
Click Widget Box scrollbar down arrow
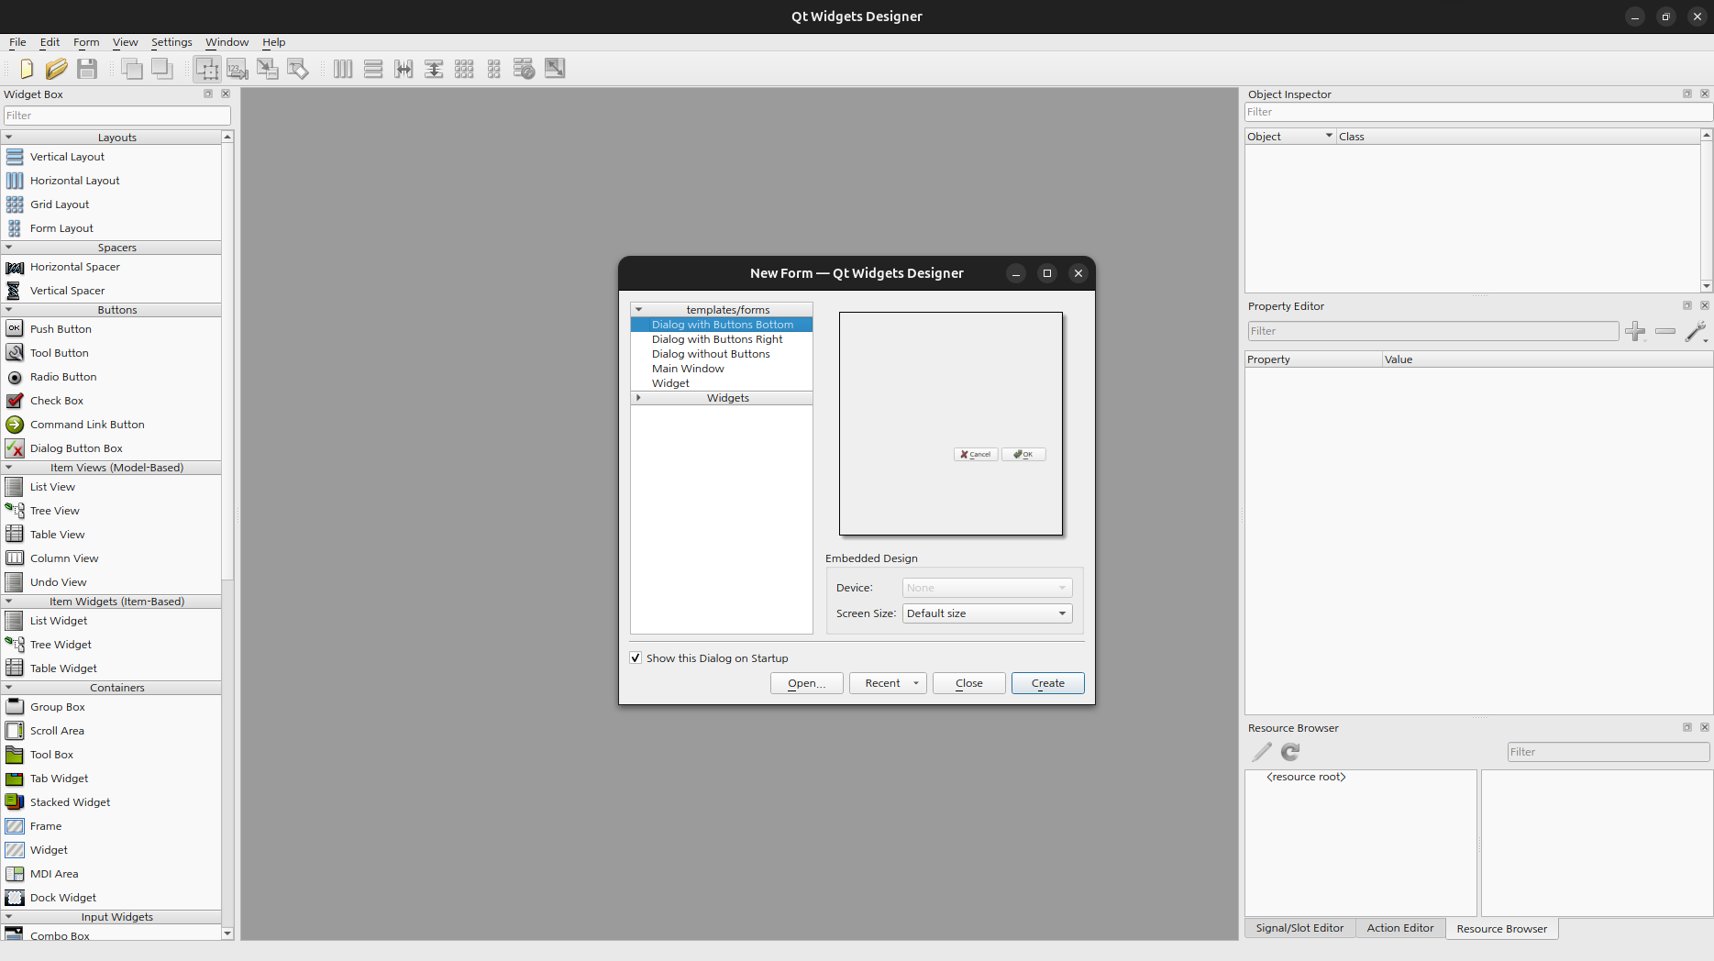coord(227,933)
